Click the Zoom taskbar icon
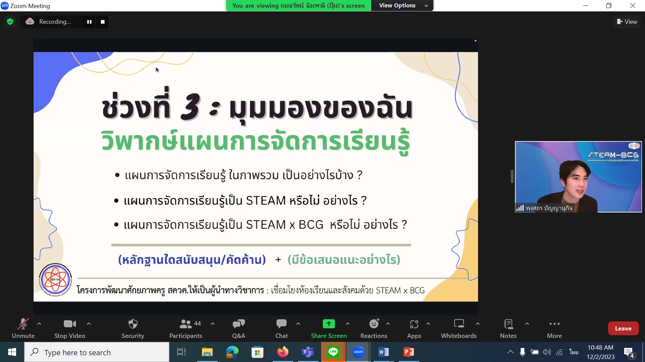 (358, 352)
